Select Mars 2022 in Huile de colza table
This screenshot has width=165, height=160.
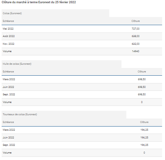point(9,79)
